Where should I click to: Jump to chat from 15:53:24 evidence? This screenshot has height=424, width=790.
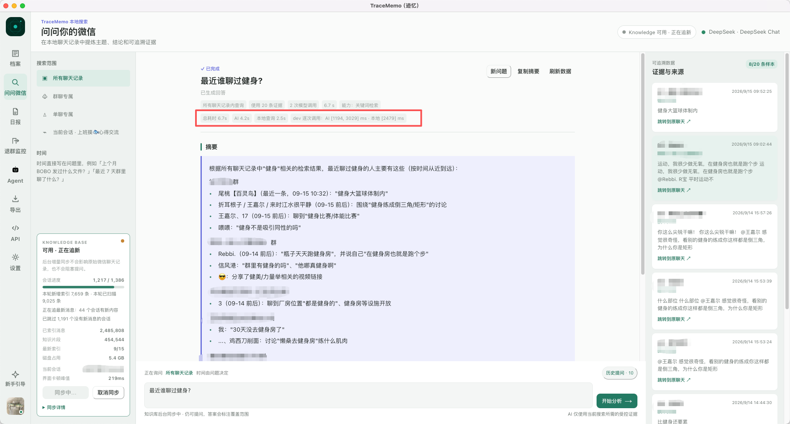(x=674, y=380)
